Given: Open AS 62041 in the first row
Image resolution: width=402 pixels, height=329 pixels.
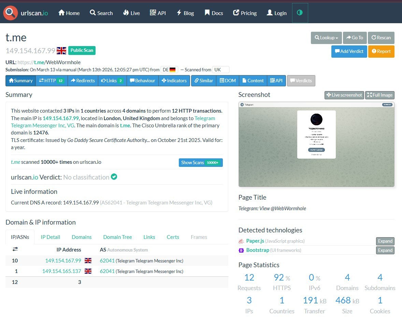Looking at the screenshot, I should tap(107, 260).
